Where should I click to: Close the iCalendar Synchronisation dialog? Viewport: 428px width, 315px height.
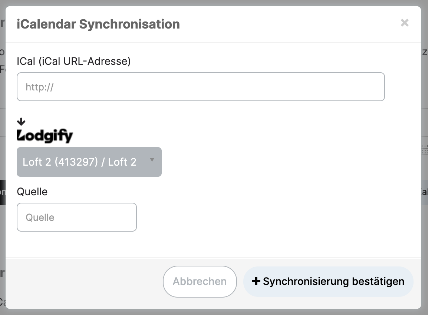point(405,23)
